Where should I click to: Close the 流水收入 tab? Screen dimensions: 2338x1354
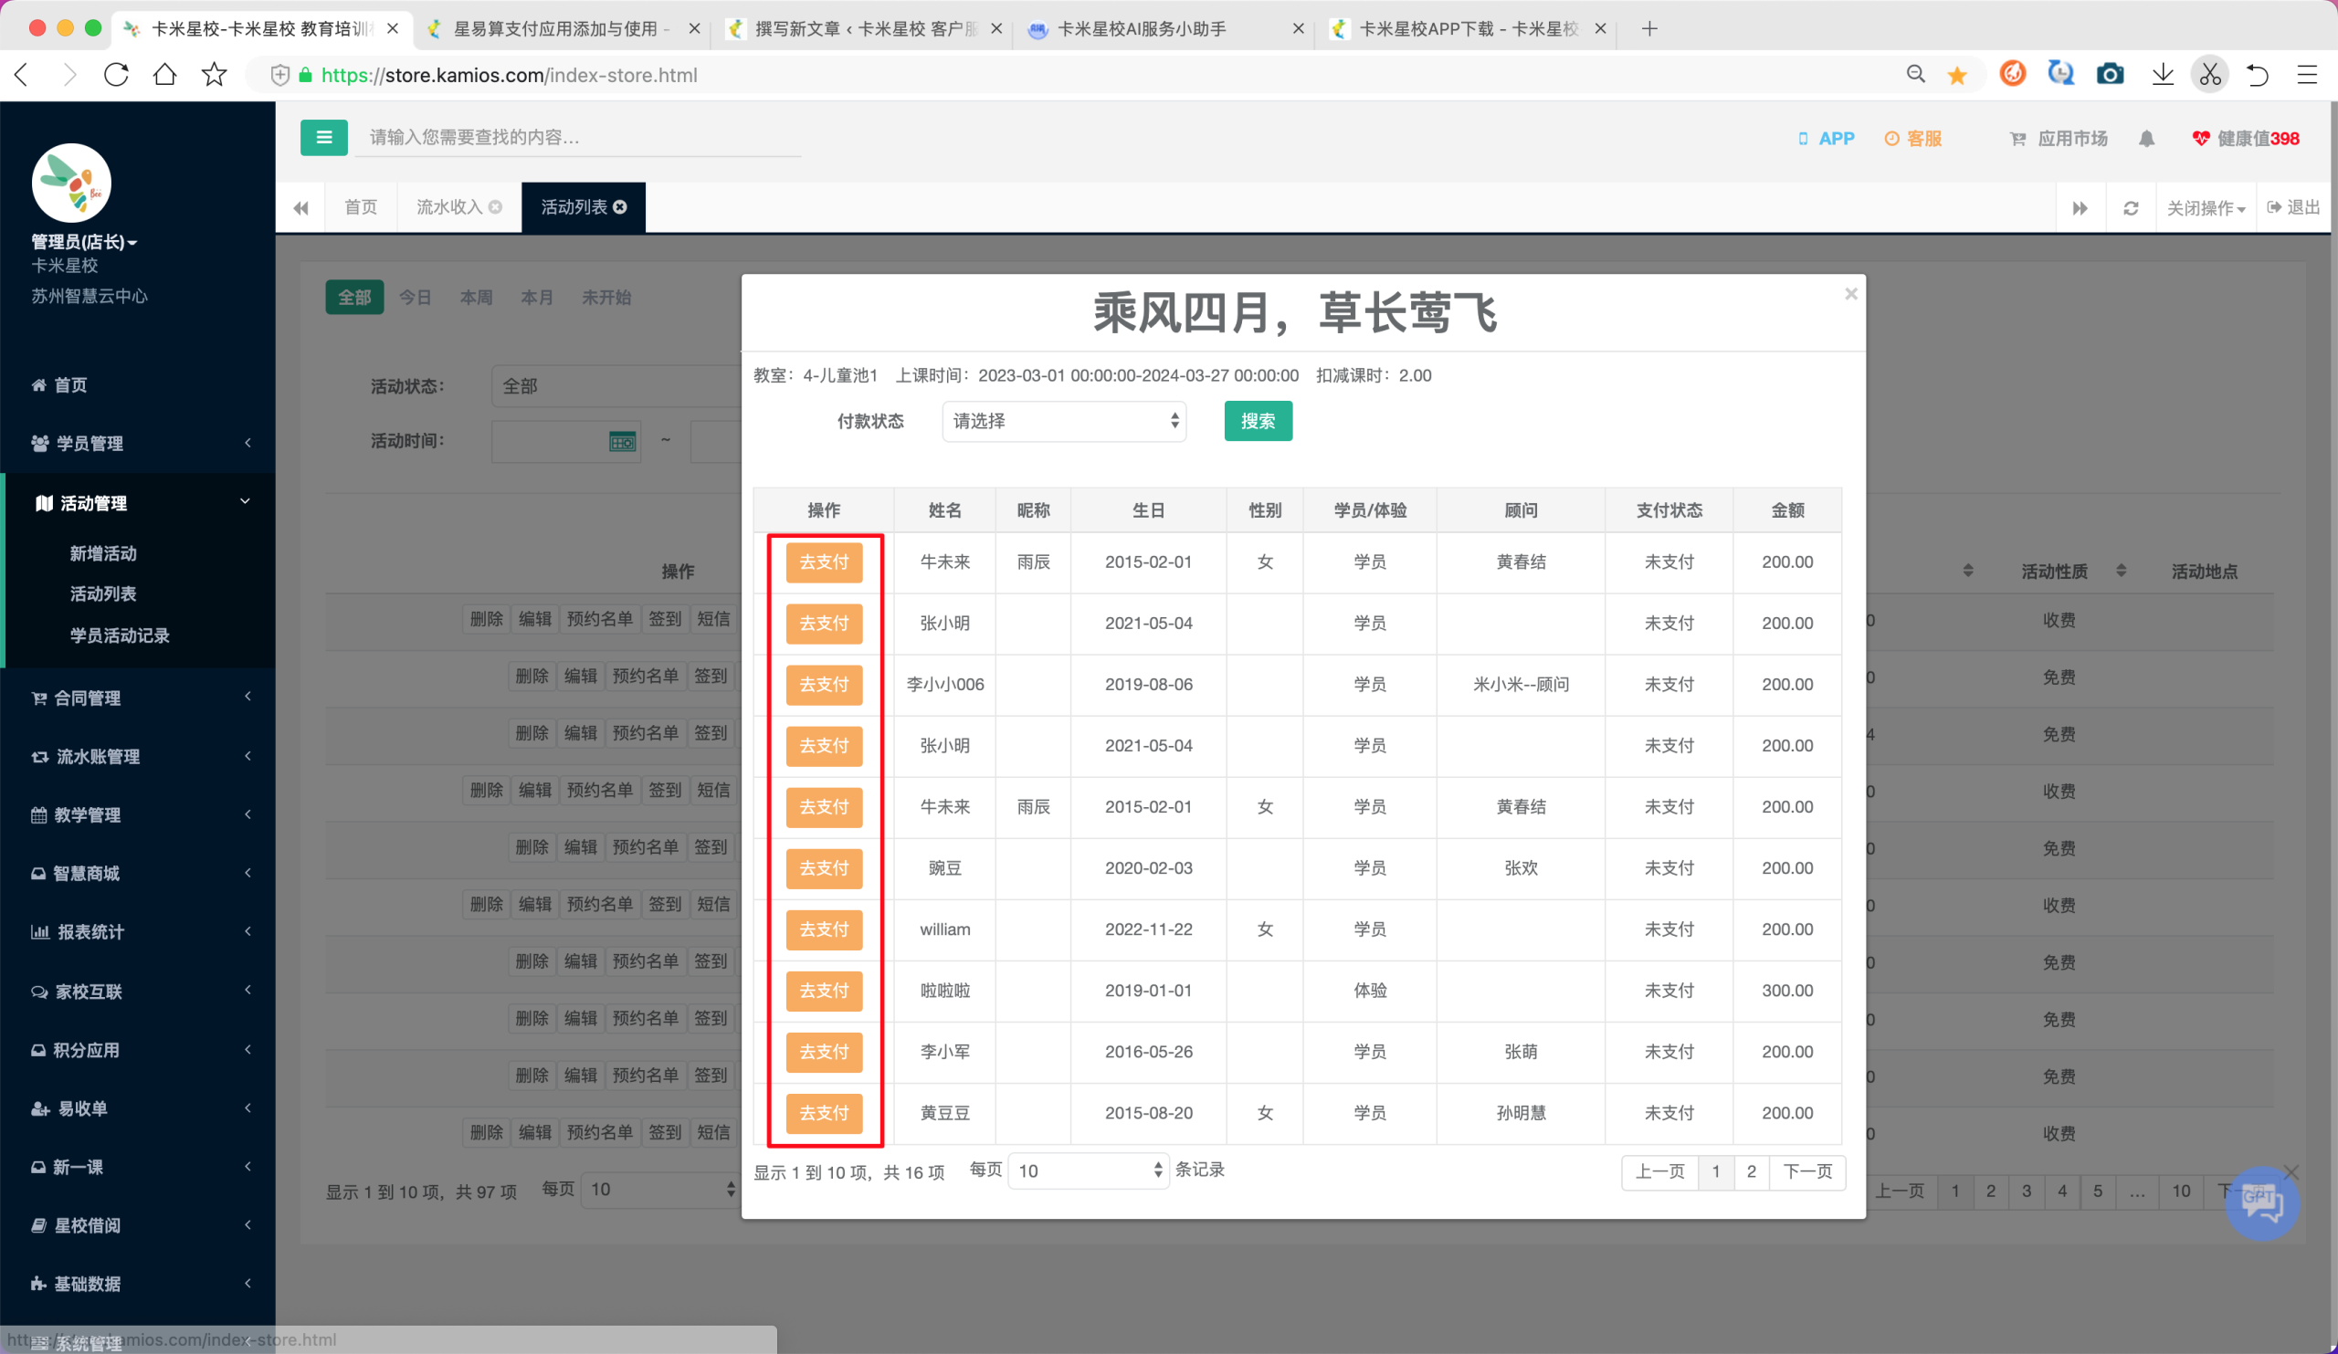(x=495, y=207)
